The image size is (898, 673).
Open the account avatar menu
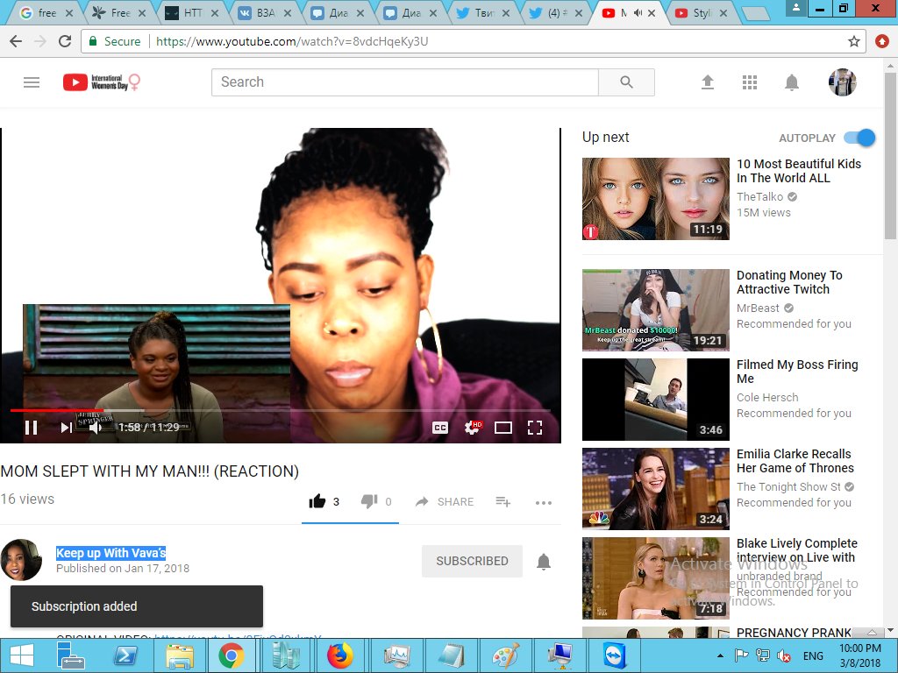click(842, 82)
